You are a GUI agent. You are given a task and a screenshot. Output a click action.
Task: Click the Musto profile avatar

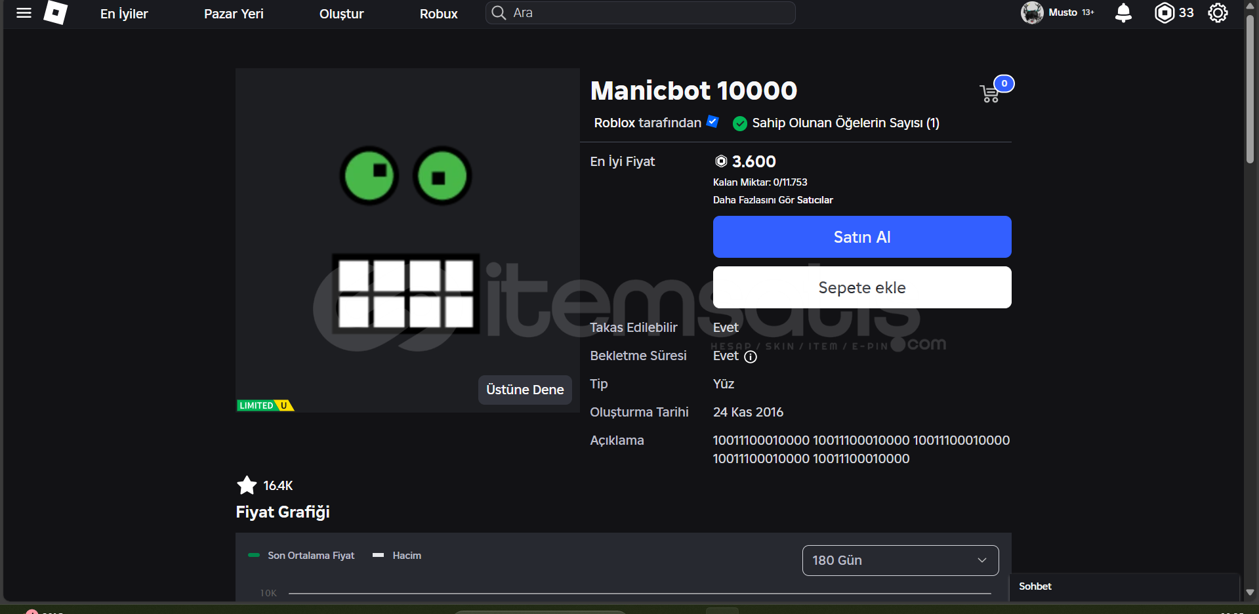(x=1032, y=12)
